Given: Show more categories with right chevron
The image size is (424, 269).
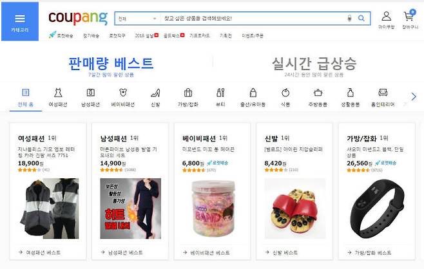Looking at the screenshot, I should [x=414, y=97].
